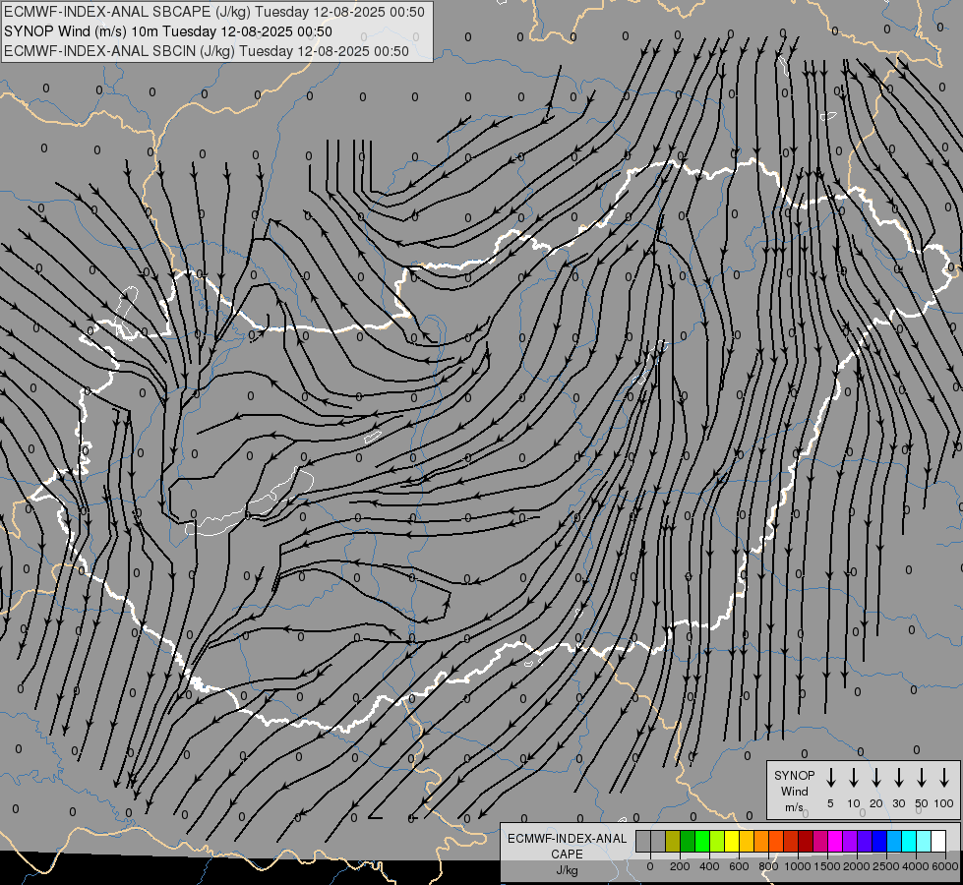Click the 800 tick label on CAPE scale
Screen dimensions: 963x885
pyautogui.click(x=768, y=866)
